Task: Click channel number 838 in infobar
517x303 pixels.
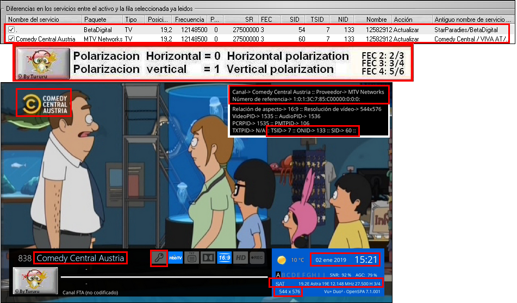Action: pos(24,258)
